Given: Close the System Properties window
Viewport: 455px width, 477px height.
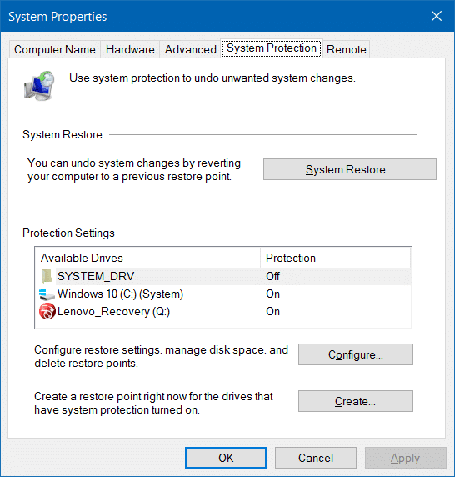Looking at the screenshot, I should [x=437, y=16].
